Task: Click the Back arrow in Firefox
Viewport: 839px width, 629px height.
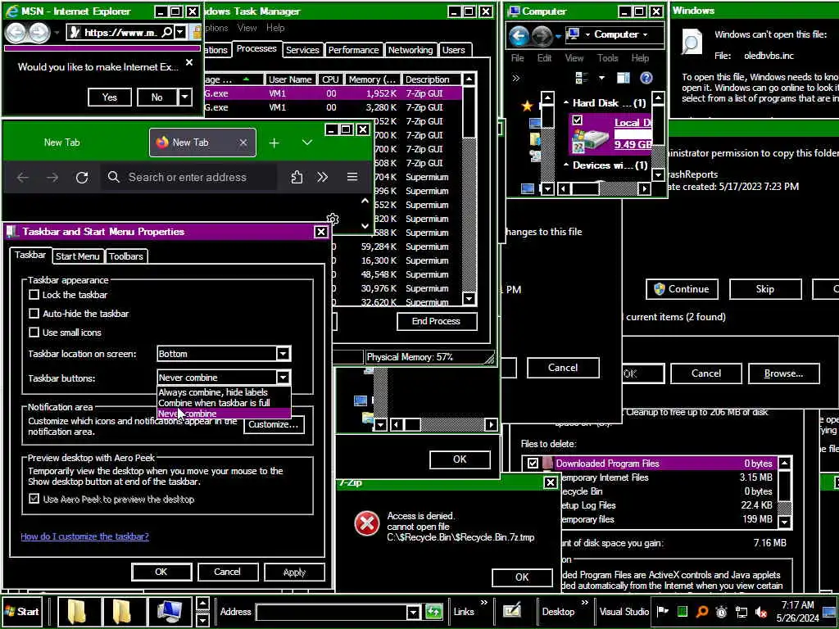Action: tap(22, 177)
